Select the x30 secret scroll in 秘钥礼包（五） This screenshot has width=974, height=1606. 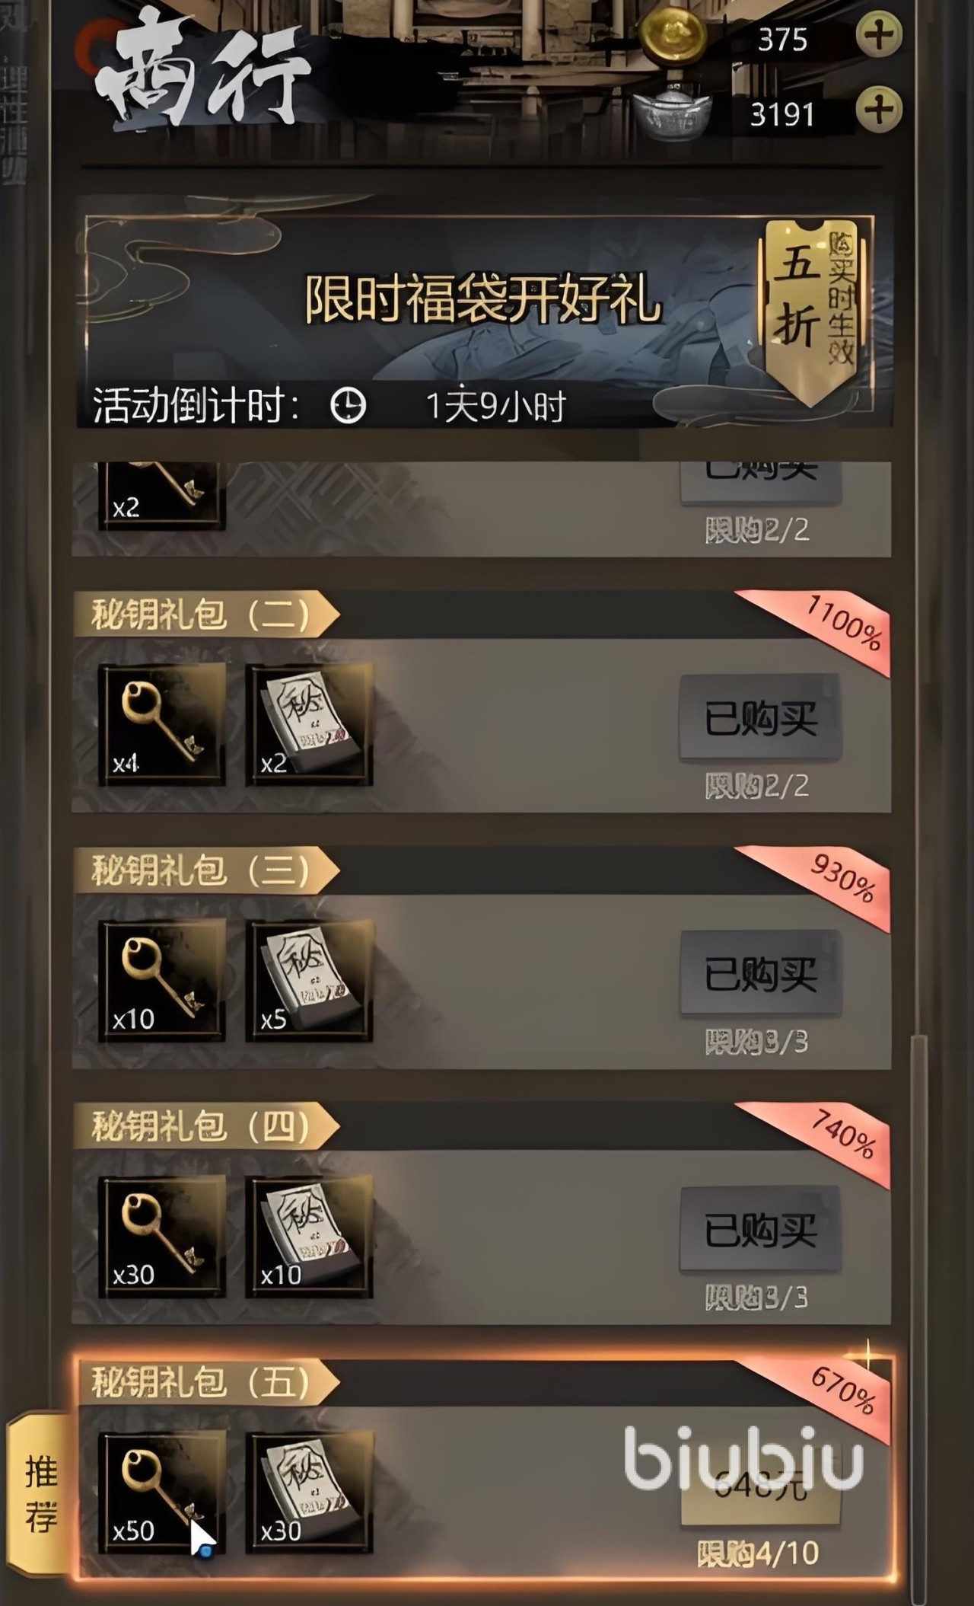click(309, 1493)
